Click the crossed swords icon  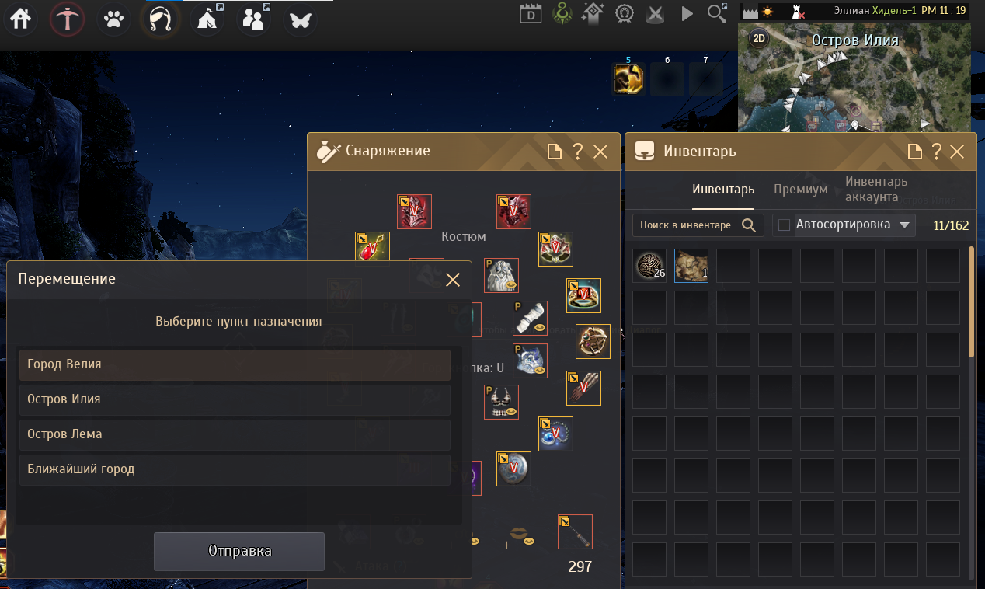point(656,14)
